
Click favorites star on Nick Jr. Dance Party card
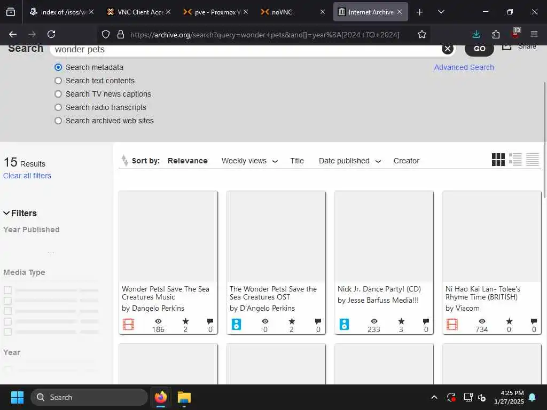coord(401,321)
